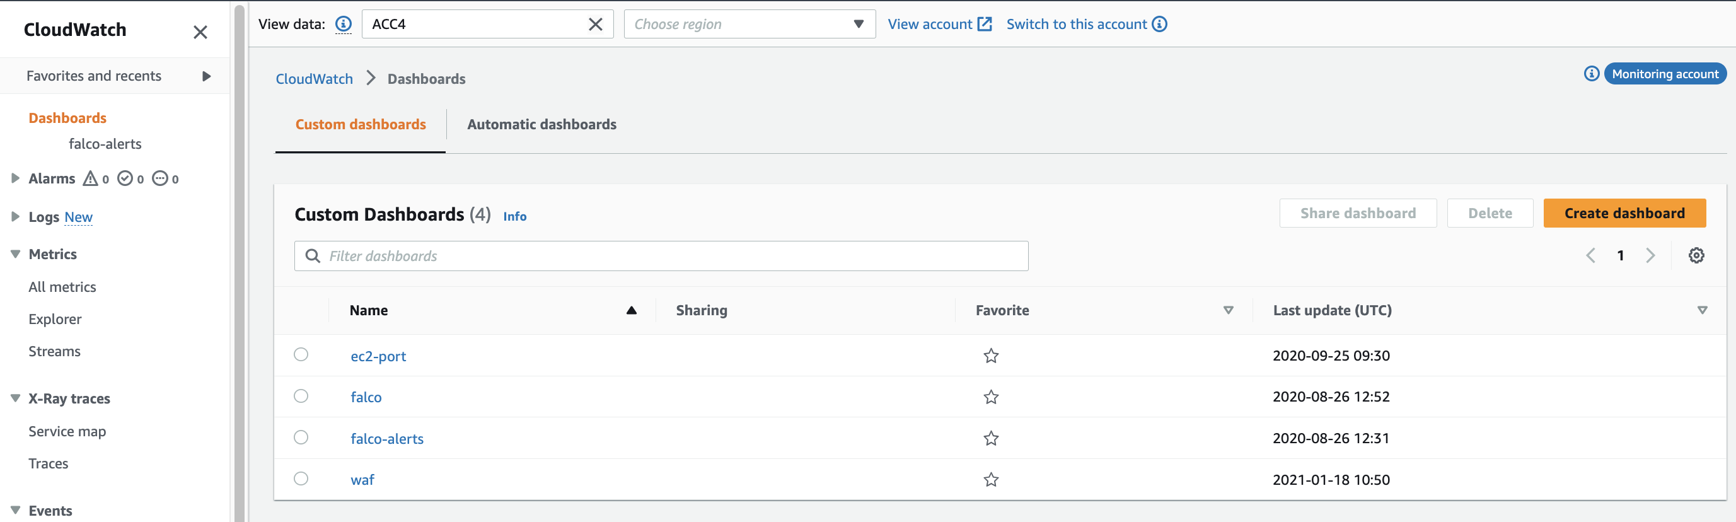The height and width of the screenshot is (522, 1736).
Task: Select the waf dashboard radio button
Action: pos(301,478)
